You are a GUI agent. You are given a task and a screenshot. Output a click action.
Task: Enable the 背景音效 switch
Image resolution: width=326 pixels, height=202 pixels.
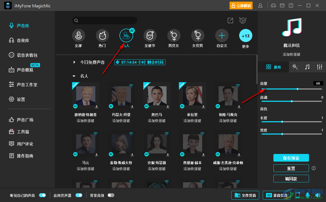click(111, 195)
